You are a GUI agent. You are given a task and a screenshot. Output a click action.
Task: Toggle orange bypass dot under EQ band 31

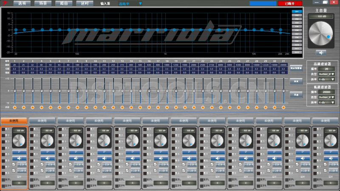[284, 107]
